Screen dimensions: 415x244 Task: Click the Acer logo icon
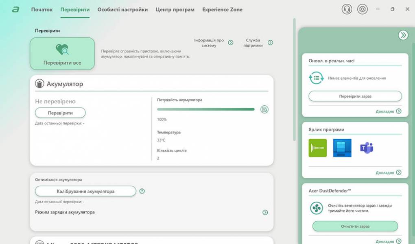15,9
